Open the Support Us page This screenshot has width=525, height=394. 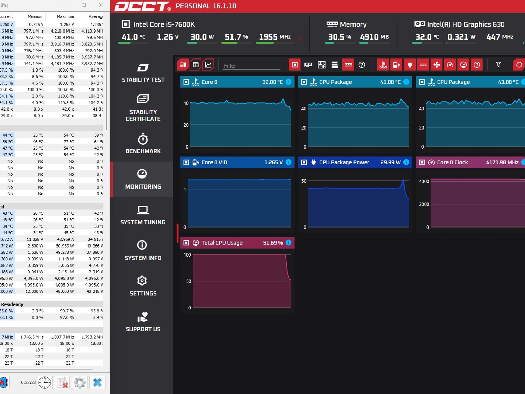143,322
